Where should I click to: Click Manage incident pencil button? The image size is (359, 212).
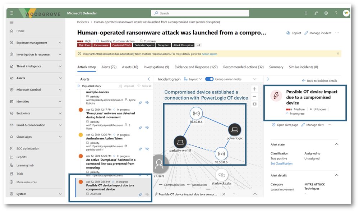point(318,33)
